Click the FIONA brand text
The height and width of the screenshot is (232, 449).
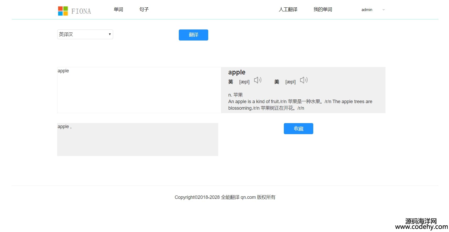coord(81,11)
